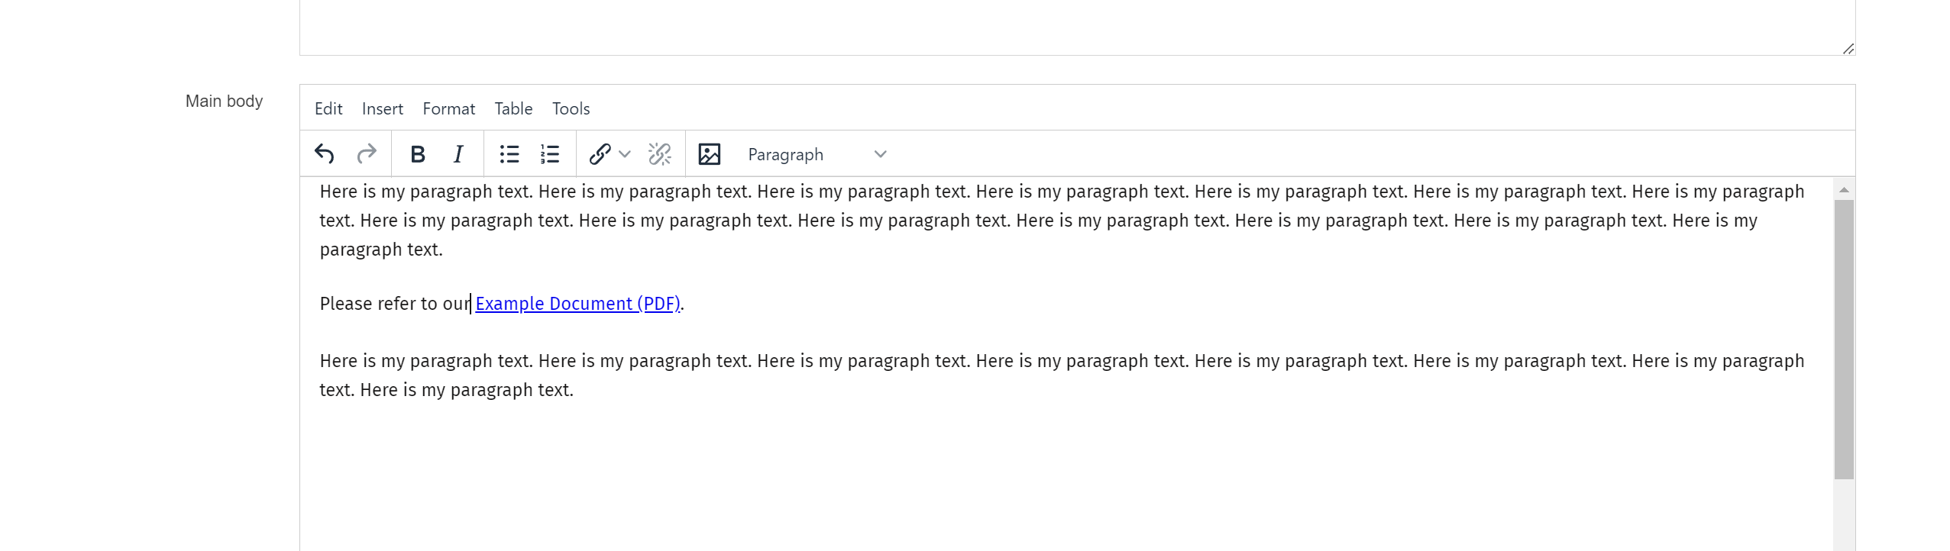The height and width of the screenshot is (551, 1950).
Task: Open the Edit menu
Action: (328, 108)
